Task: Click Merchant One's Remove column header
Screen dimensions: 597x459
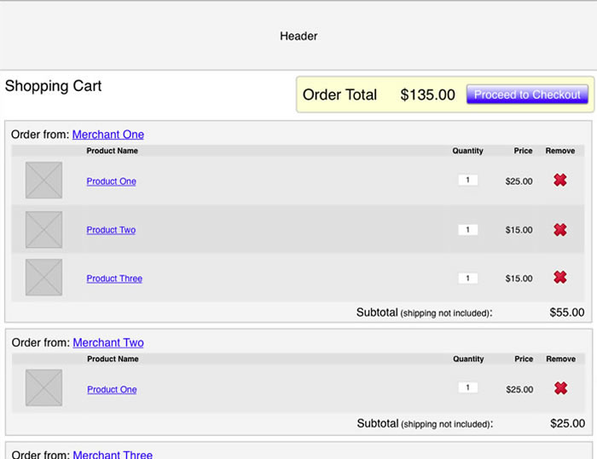Action: coord(560,151)
